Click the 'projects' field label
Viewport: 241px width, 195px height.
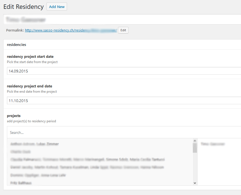[14, 116]
